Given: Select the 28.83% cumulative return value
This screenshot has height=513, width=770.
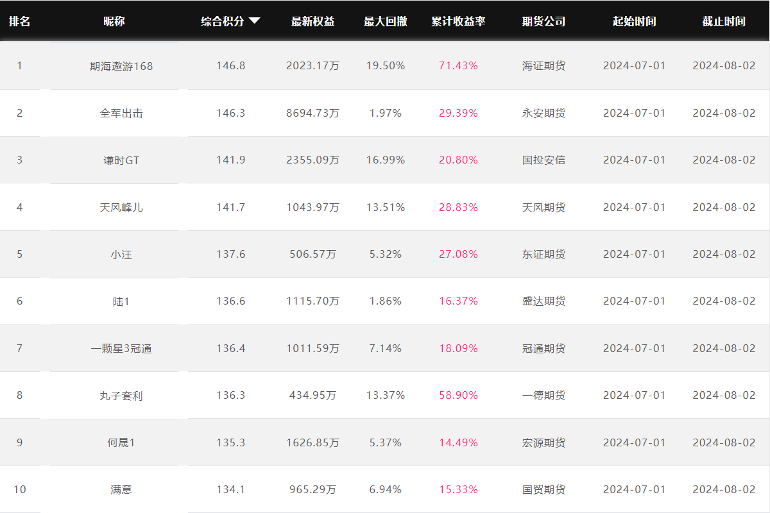Looking at the screenshot, I should click(x=458, y=207).
